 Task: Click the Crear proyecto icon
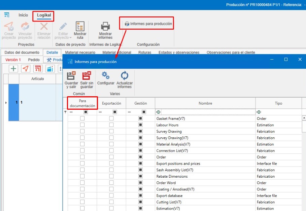pyautogui.click(x=9, y=26)
